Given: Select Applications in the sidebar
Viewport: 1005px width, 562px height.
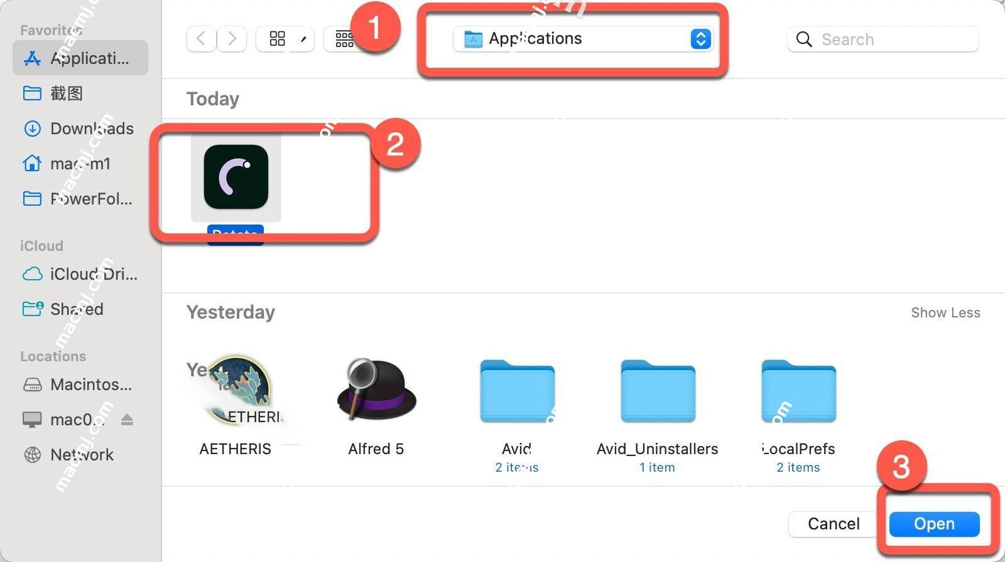Looking at the screenshot, I should click(80, 58).
